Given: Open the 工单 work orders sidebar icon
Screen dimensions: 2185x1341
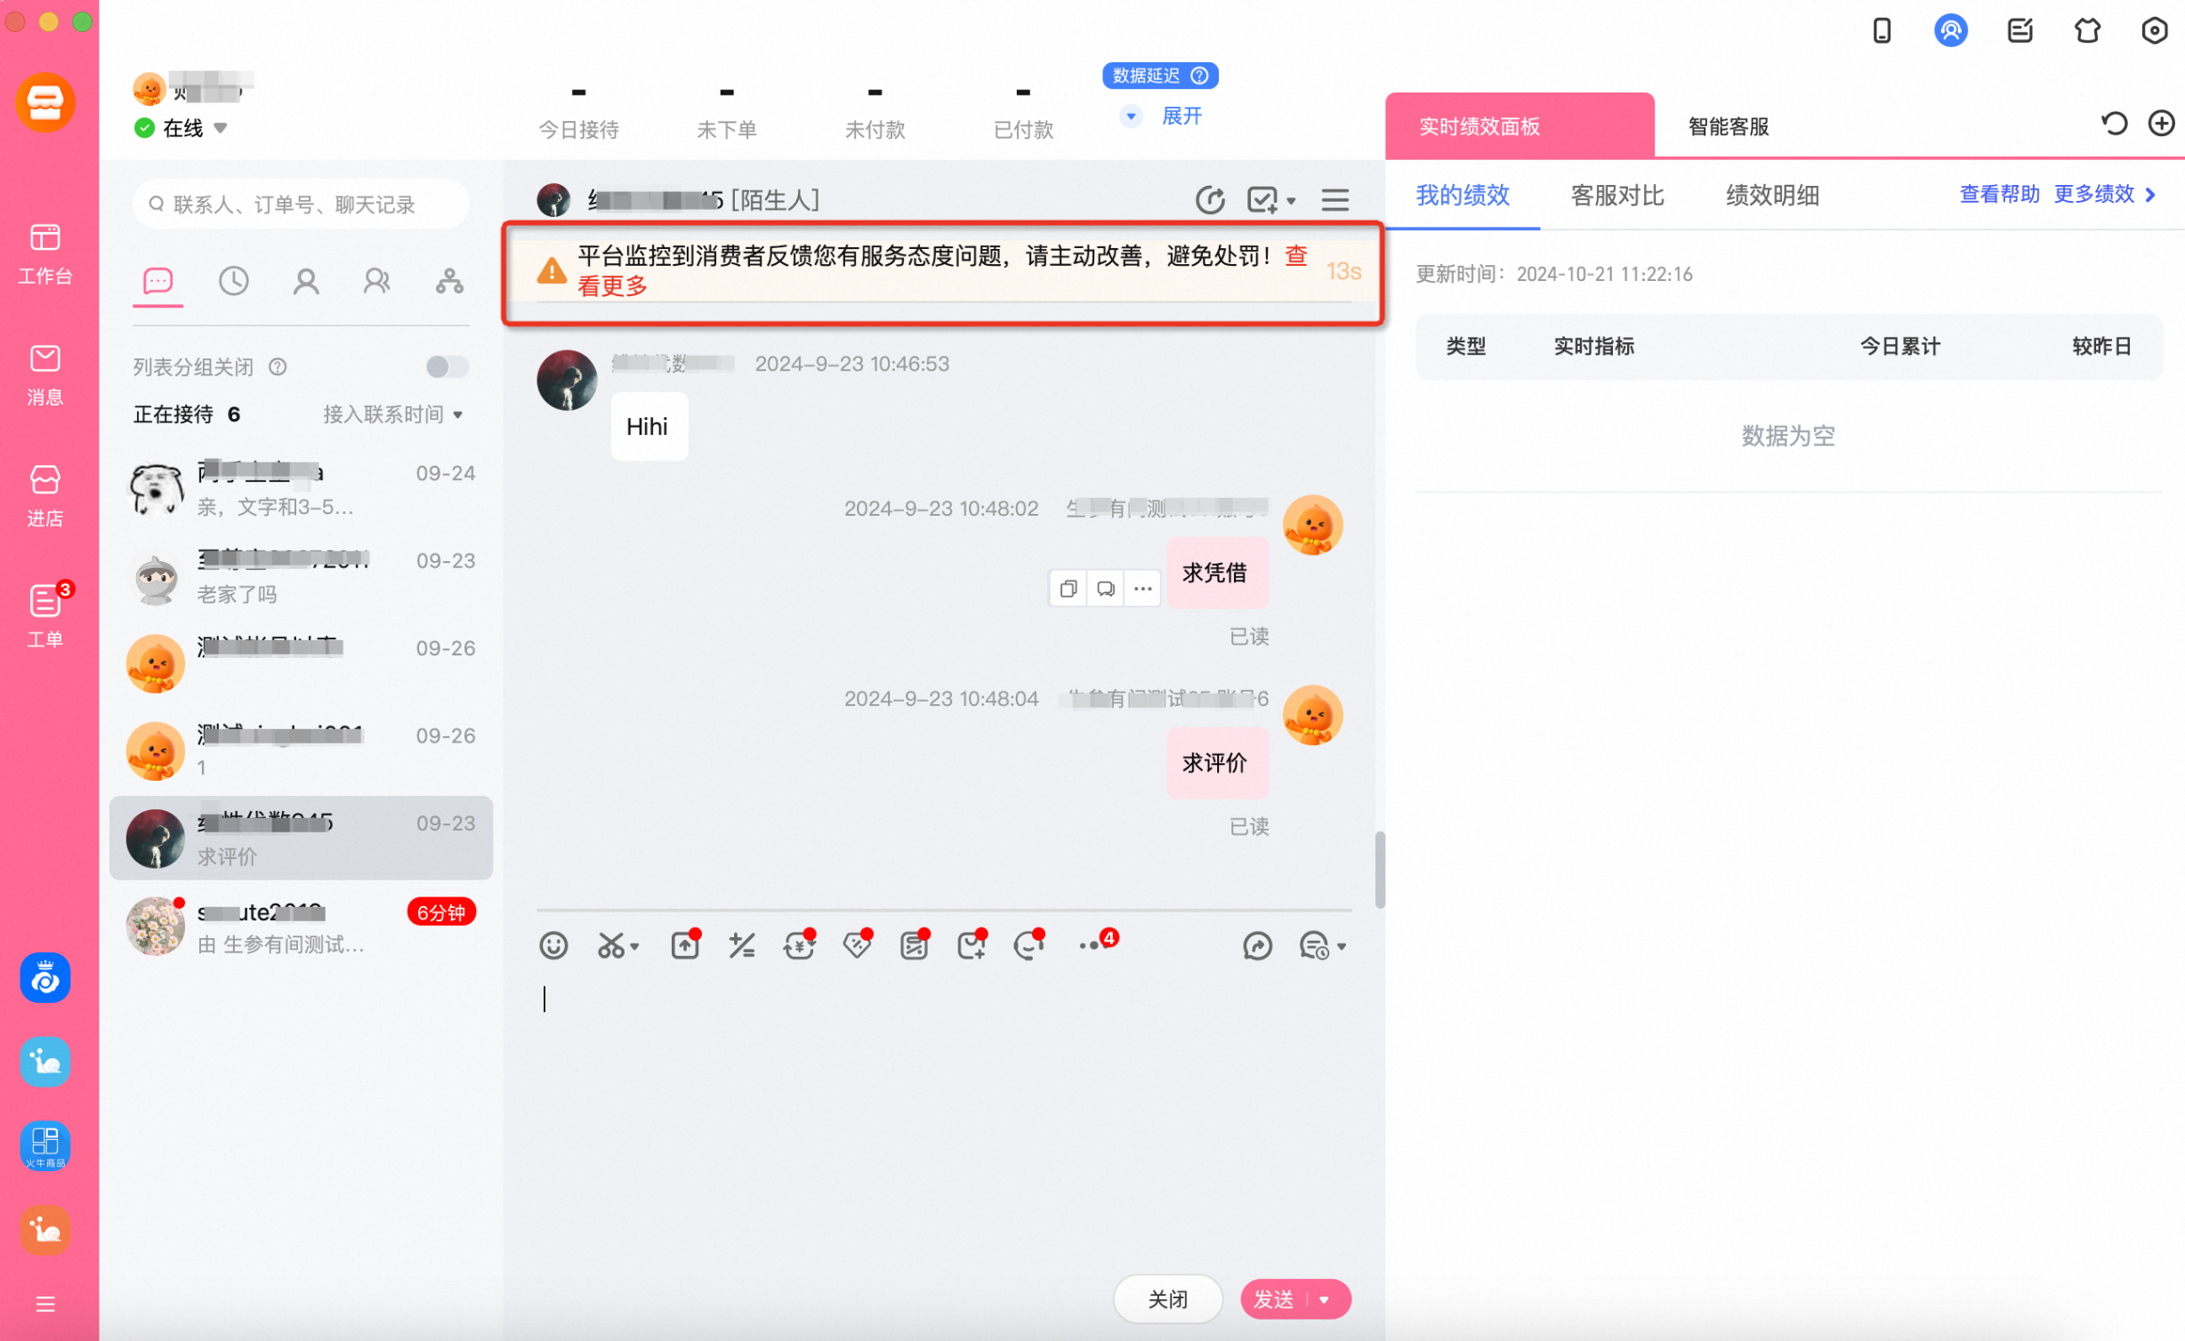Looking at the screenshot, I should point(44,615).
